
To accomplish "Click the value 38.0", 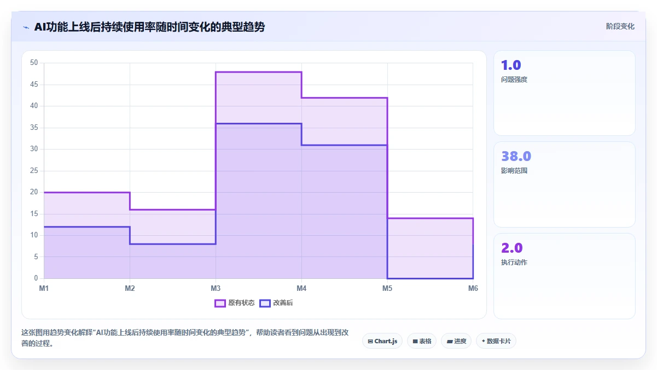I will pyautogui.click(x=516, y=156).
